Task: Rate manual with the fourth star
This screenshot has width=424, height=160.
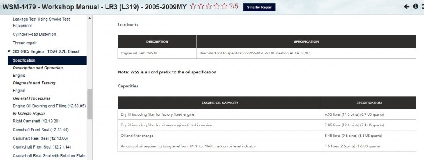Action: (216, 6)
